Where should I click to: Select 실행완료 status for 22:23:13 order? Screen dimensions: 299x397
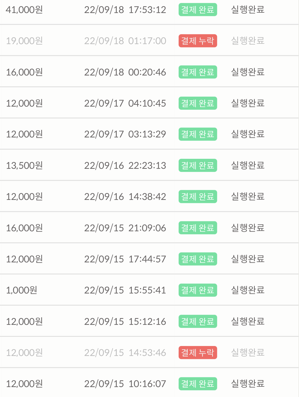pyautogui.click(x=248, y=165)
